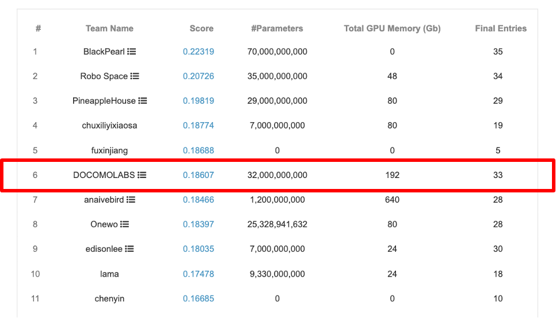This screenshot has width=556, height=318.
Task: Click the parameters value 9,330,000,000
Action: tap(277, 274)
